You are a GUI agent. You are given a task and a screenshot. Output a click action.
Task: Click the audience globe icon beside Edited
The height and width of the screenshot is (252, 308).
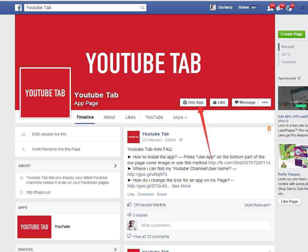[x=181, y=140]
